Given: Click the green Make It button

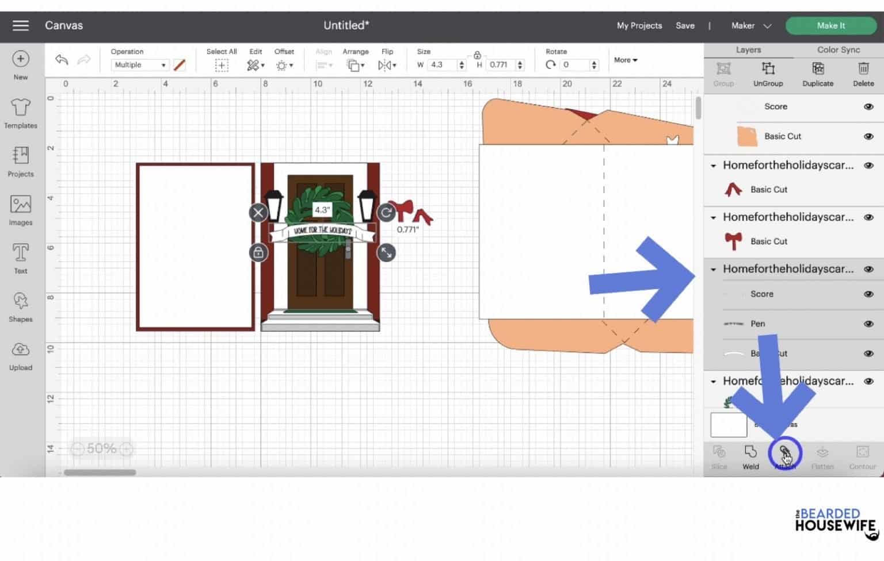Looking at the screenshot, I should 830,25.
